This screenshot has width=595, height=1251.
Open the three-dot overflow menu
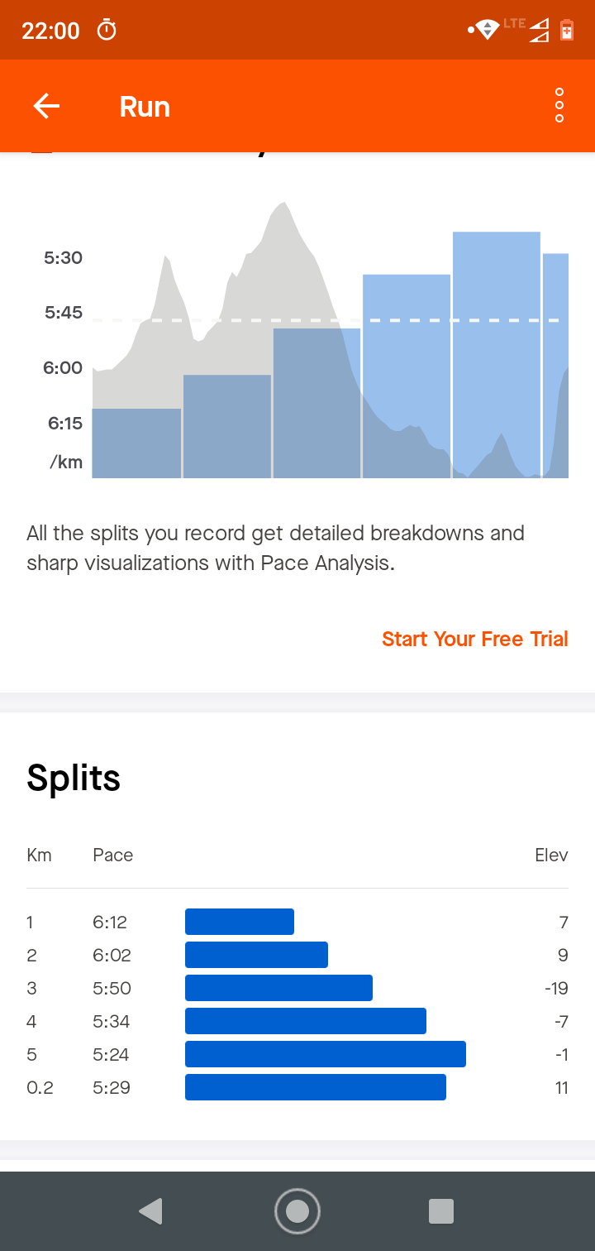click(x=559, y=106)
